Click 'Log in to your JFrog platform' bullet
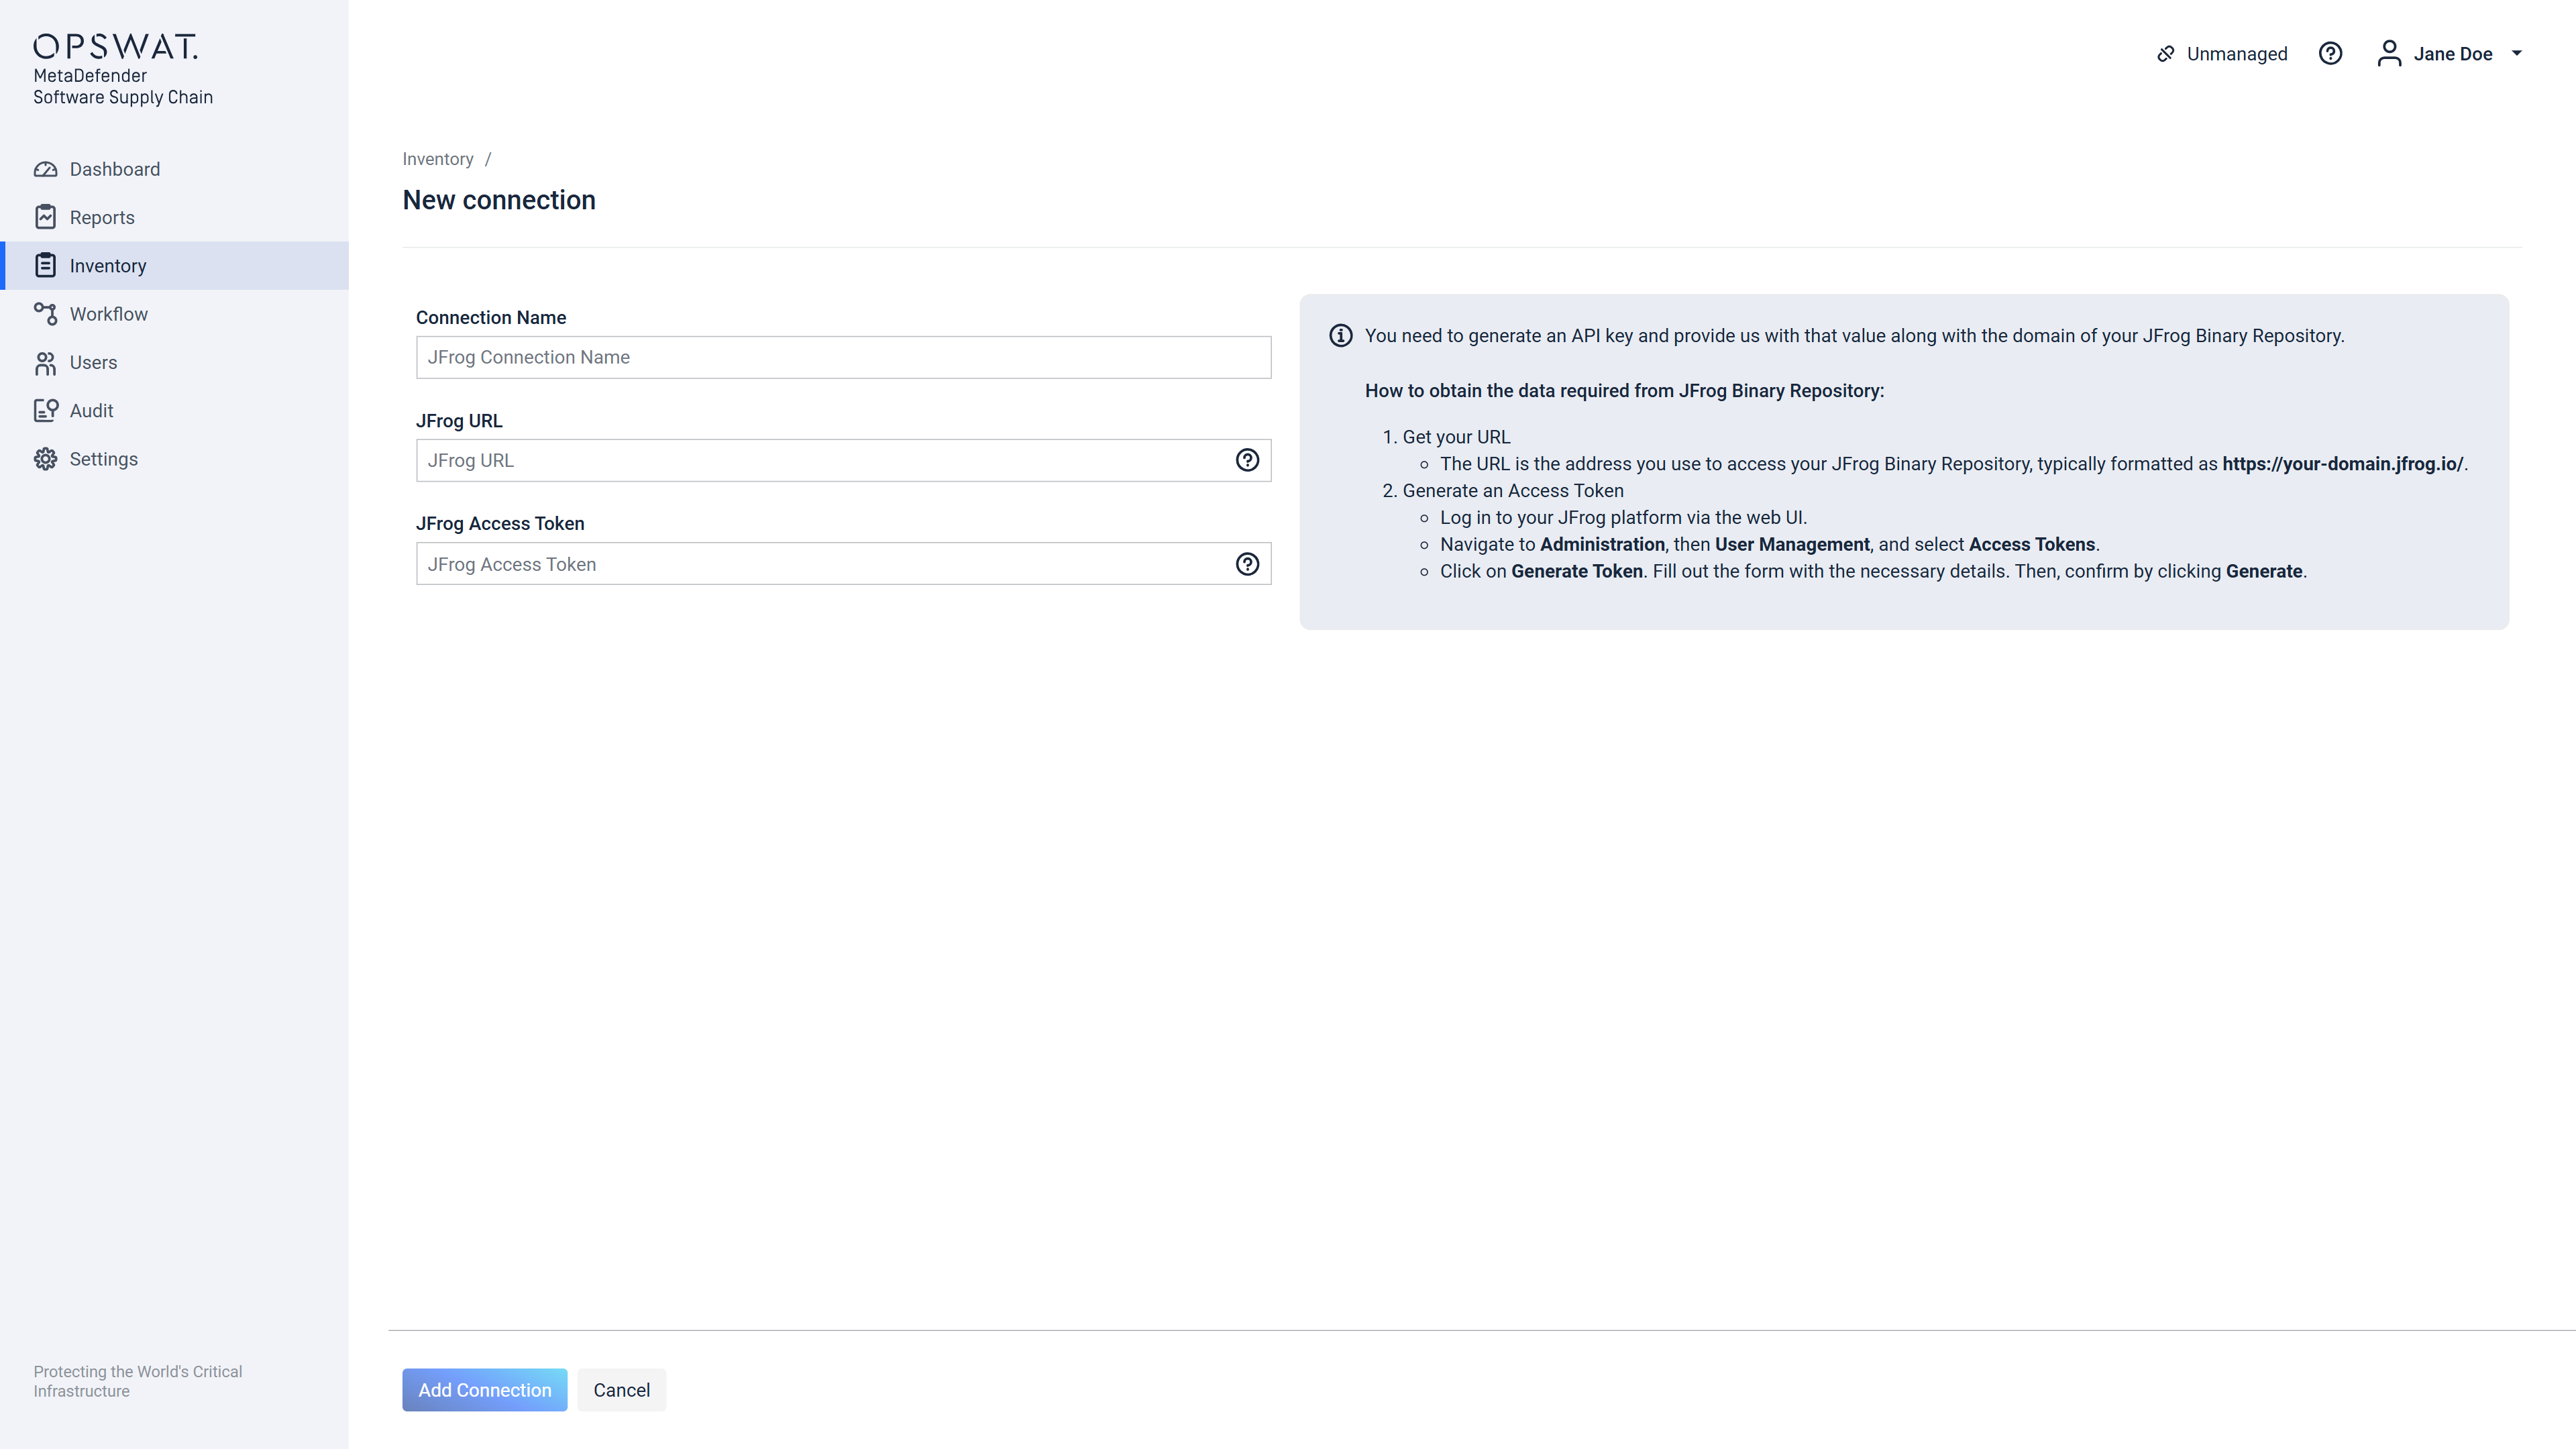 1623,518
